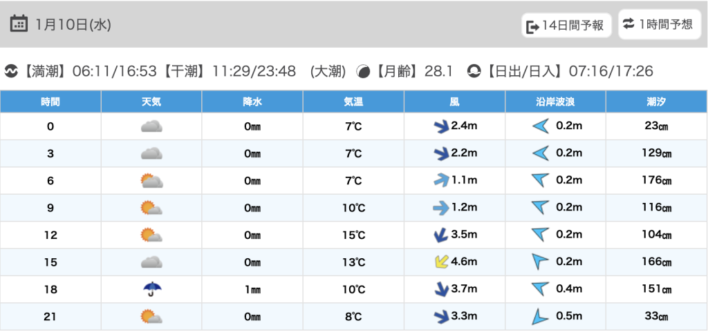Click the partly sunny icon at 12時
Viewport: 708px width, 332px height.
151,235
